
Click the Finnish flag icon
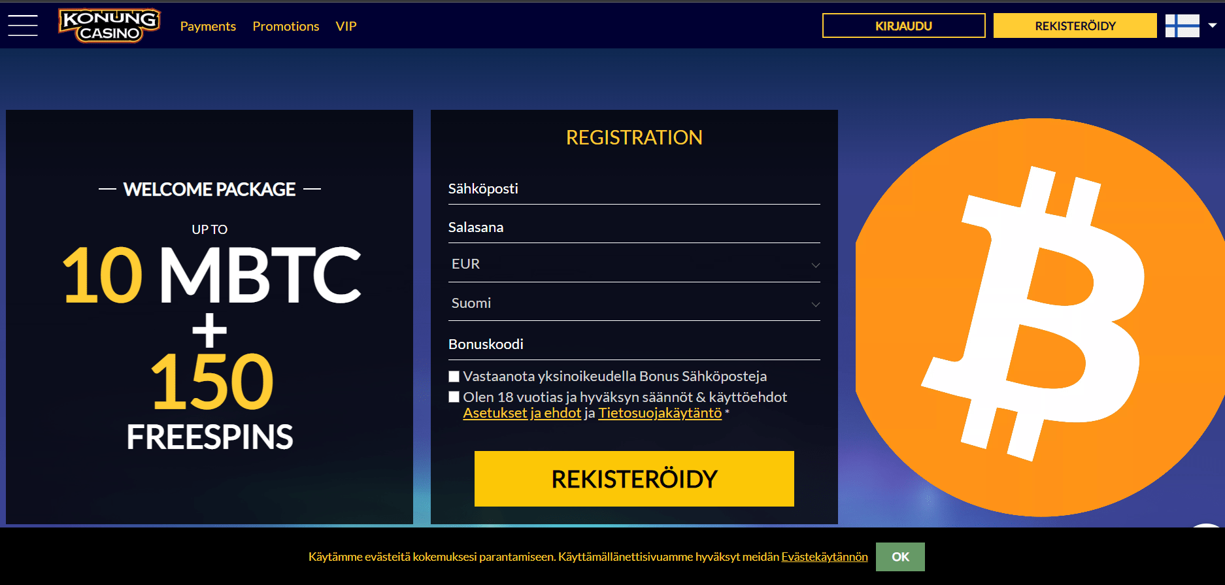click(x=1182, y=25)
